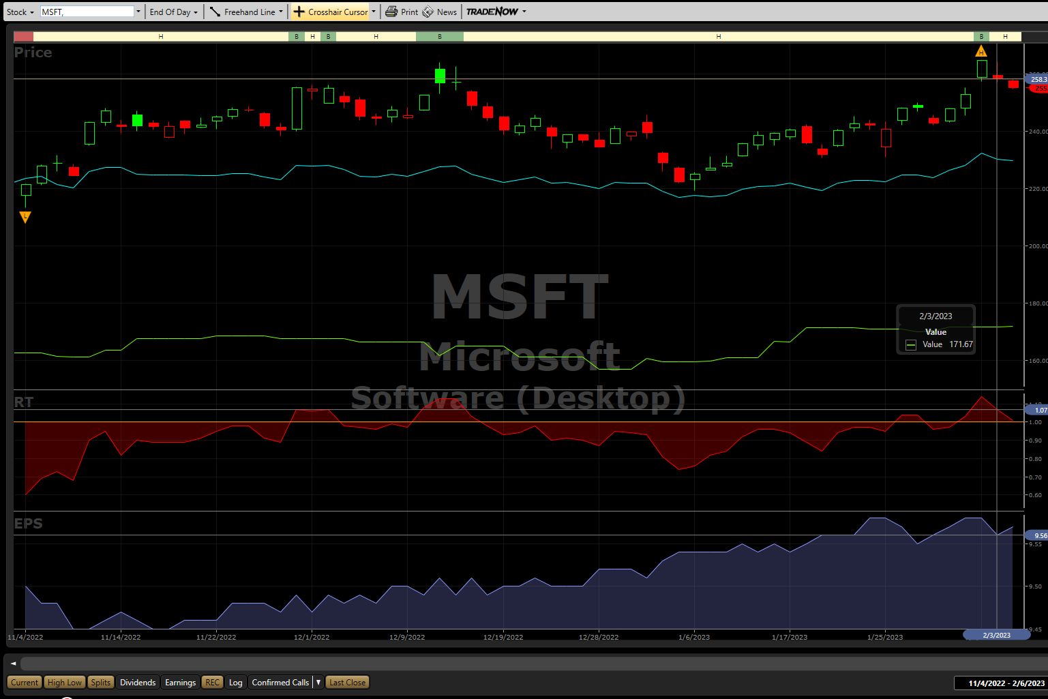Open the Stock type dropdown
This screenshot has height=699, width=1048.
[x=20, y=12]
